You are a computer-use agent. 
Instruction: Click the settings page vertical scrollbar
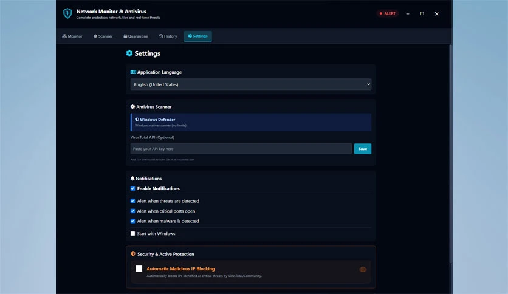point(450,154)
